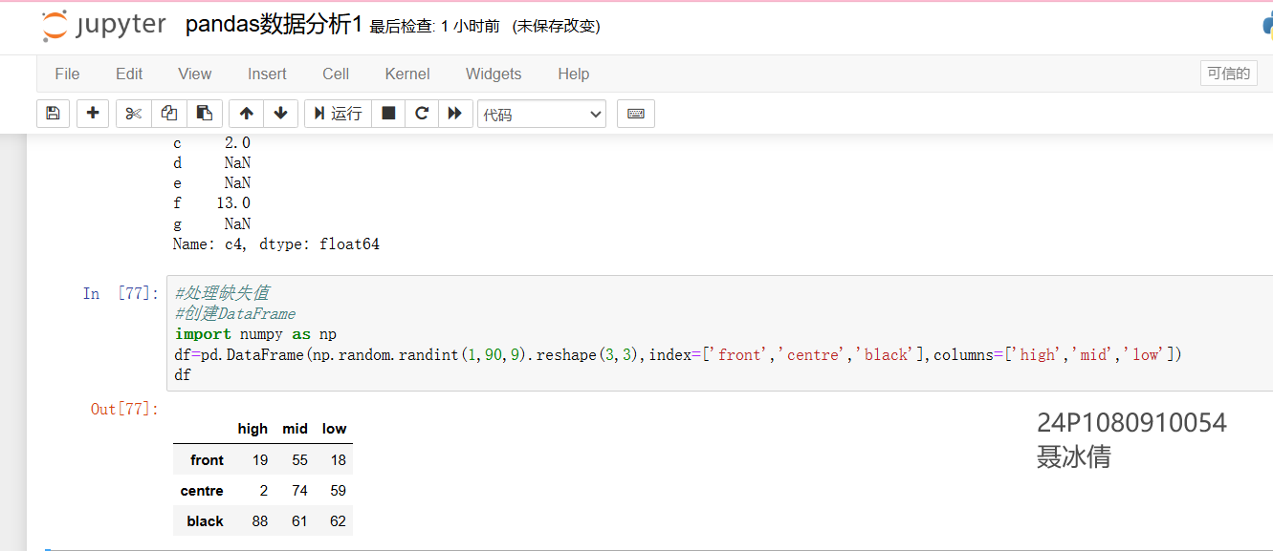Click the Out[77] output prompt

(124, 409)
